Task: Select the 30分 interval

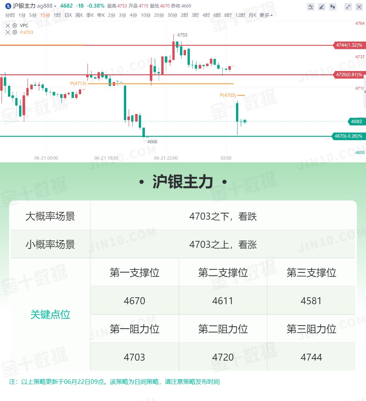Action: tap(172, 15)
